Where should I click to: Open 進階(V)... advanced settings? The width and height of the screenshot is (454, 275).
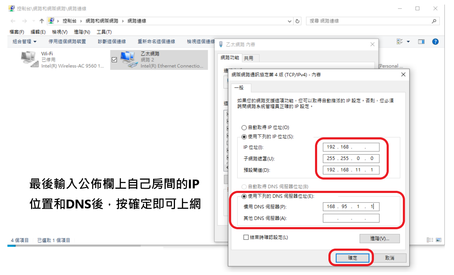click(x=380, y=238)
